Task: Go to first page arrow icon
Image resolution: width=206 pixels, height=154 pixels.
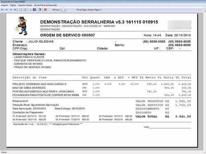Action: click(x=2, y=10)
